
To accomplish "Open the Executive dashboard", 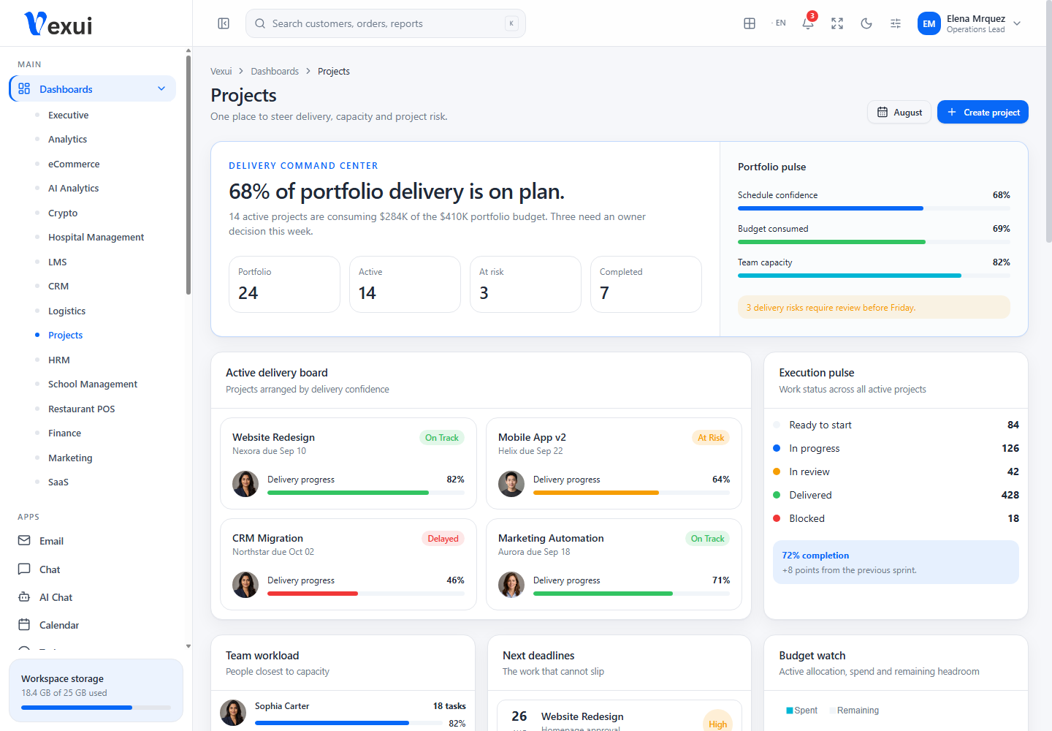I will pyautogui.click(x=69, y=115).
